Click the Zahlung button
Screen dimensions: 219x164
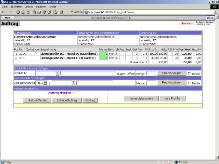pos(90,100)
